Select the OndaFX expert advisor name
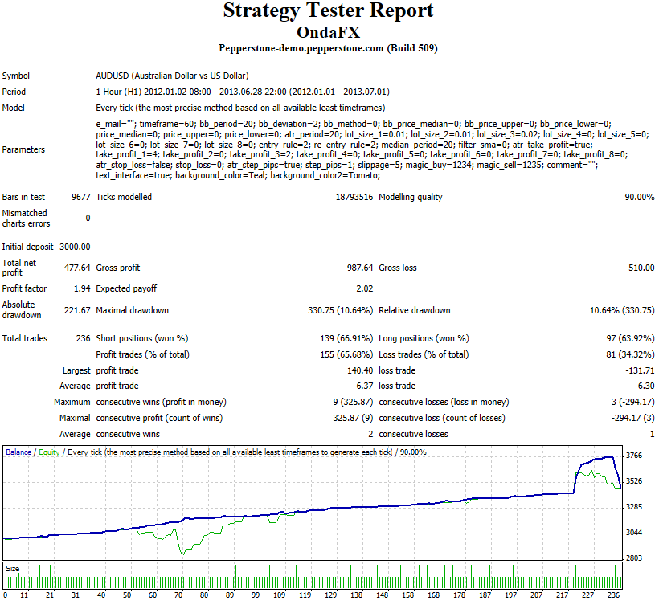659x601 pixels. pos(328,33)
